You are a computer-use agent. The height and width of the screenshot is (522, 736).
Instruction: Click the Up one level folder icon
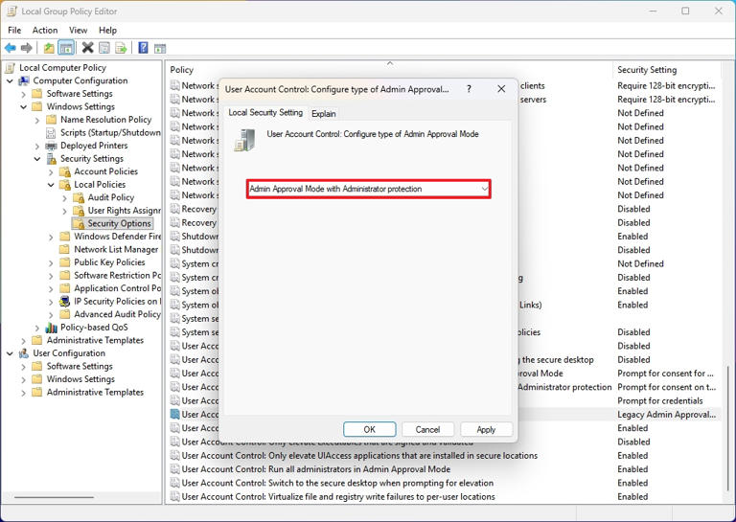pos(49,48)
